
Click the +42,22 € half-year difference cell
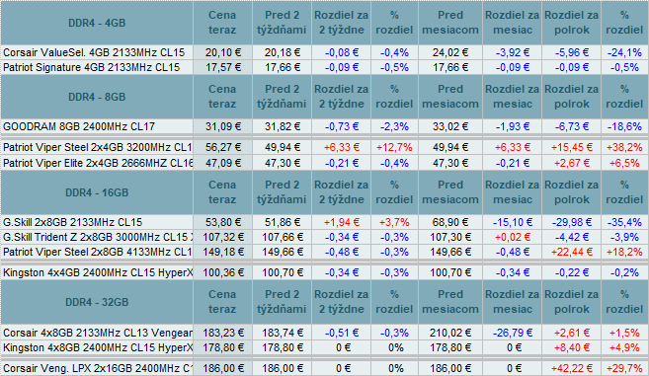pyautogui.click(x=572, y=368)
